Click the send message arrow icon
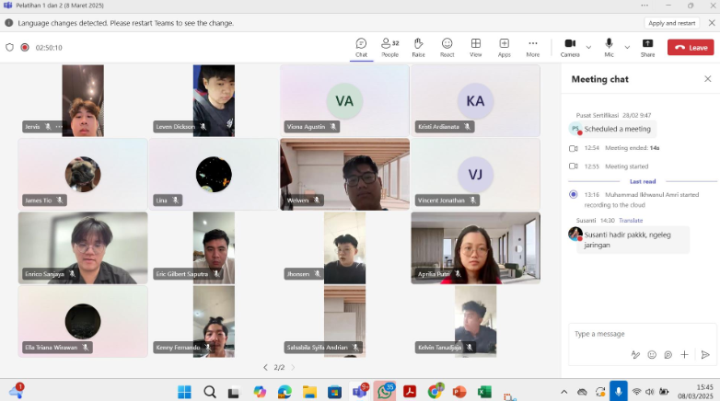Viewport: 720px width, 401px height. point(705,354)
